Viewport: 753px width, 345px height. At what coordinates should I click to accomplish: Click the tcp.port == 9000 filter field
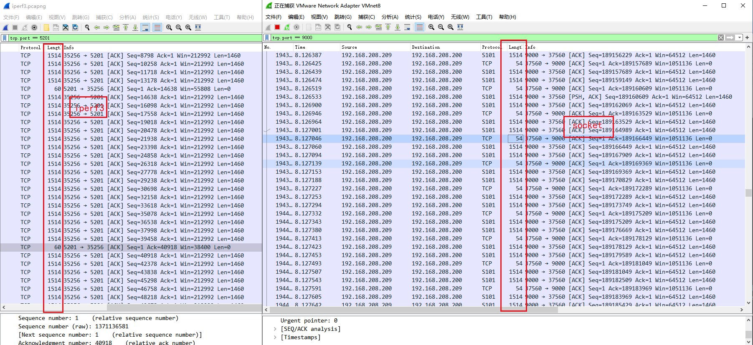(493, 37)
